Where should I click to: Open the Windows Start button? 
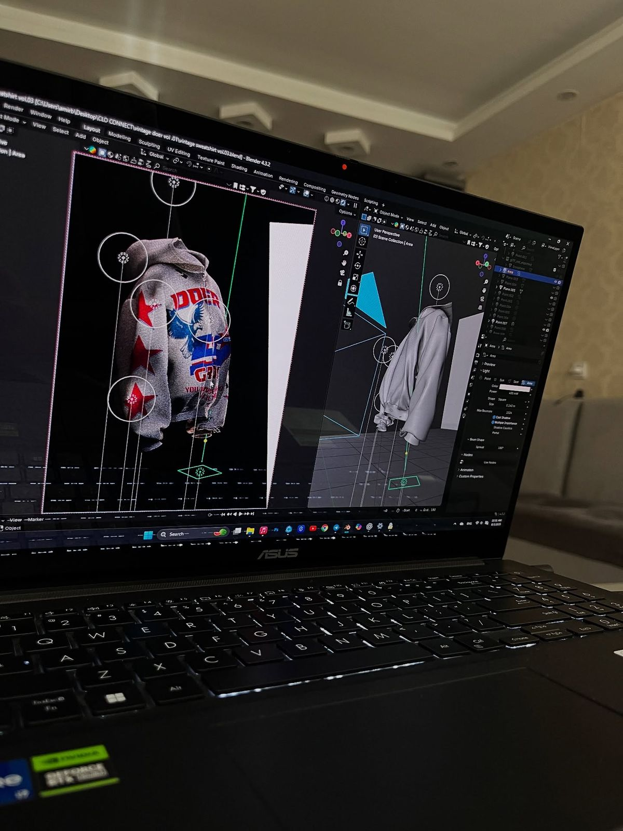pos(148,535)
